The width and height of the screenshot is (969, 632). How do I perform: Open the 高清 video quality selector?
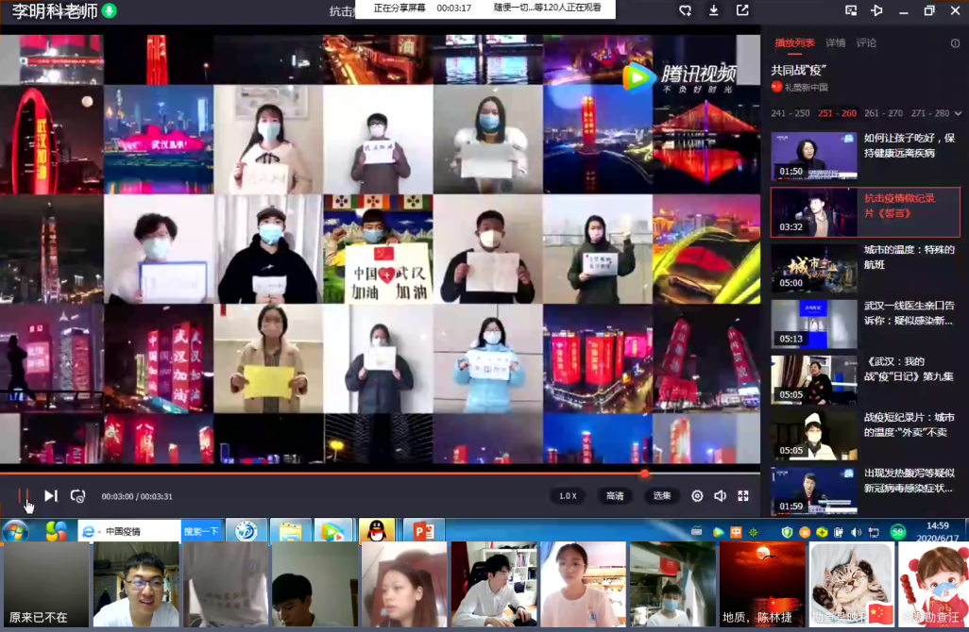[615, 496]
